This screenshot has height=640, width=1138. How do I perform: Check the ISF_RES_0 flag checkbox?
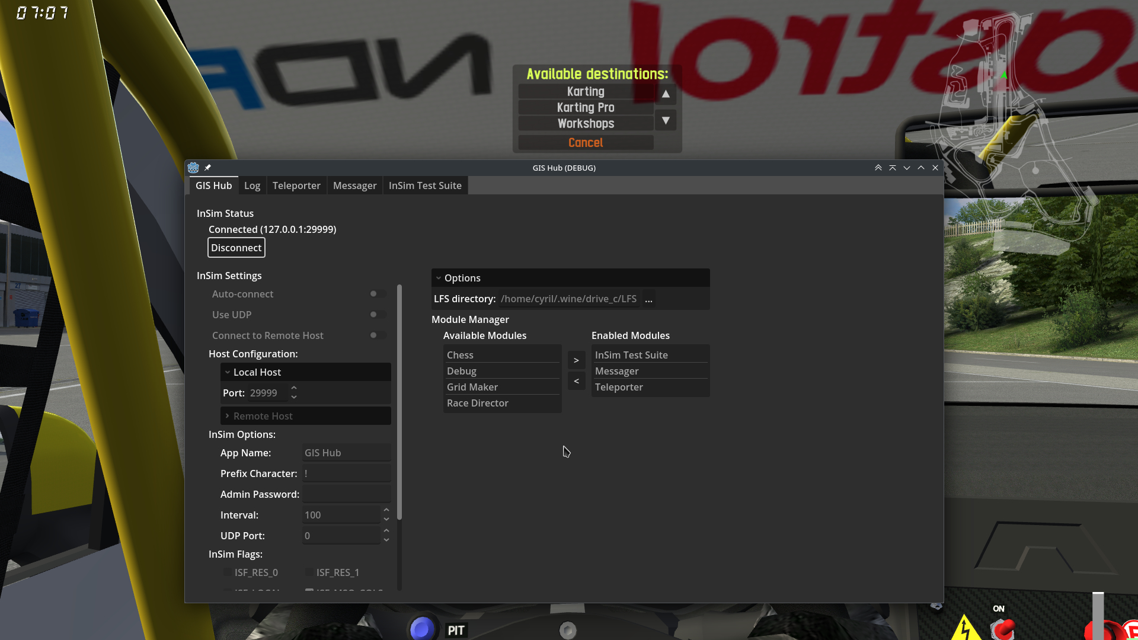pyautogui.click(x=228, y=572)
